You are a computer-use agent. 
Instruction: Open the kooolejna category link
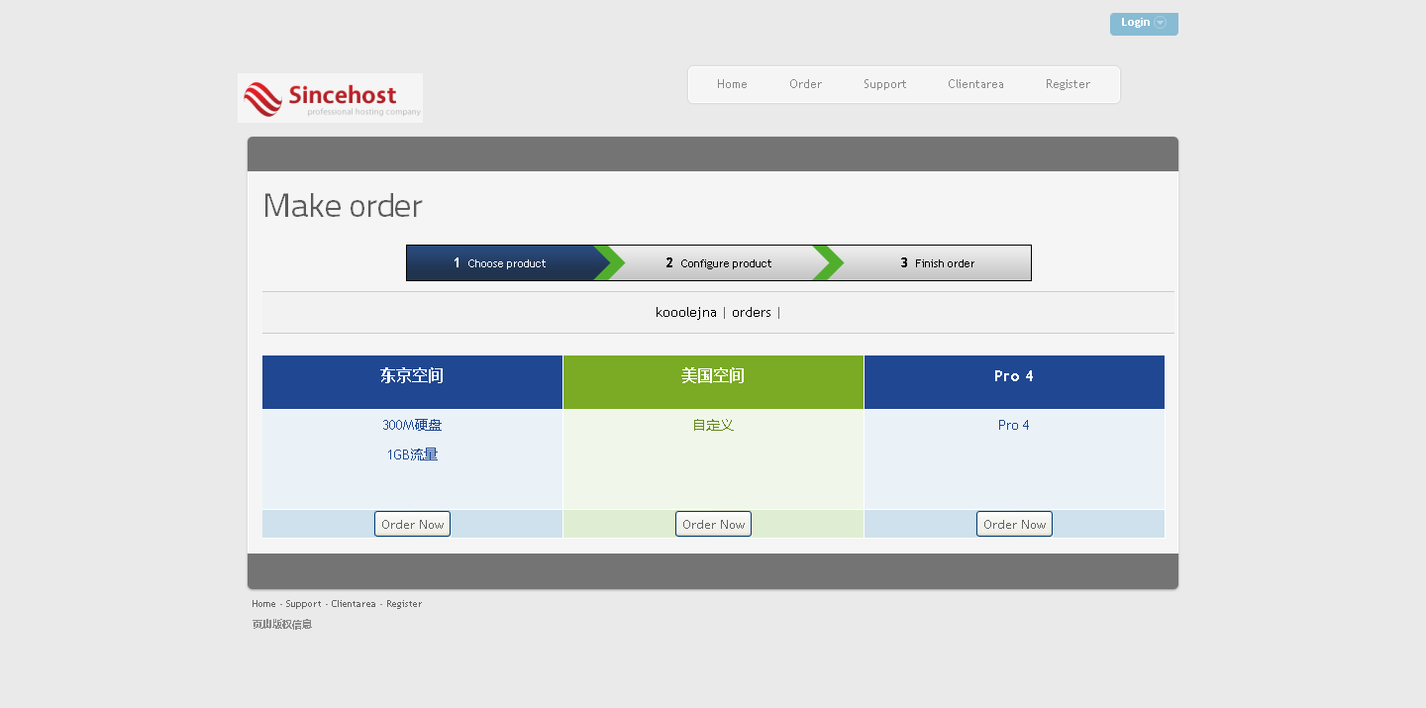[685, 313]
